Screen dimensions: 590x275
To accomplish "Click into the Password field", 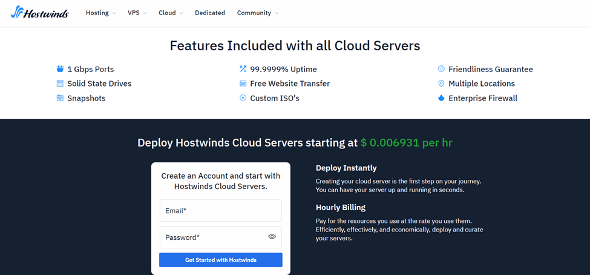I will click(x=212, y=237).
